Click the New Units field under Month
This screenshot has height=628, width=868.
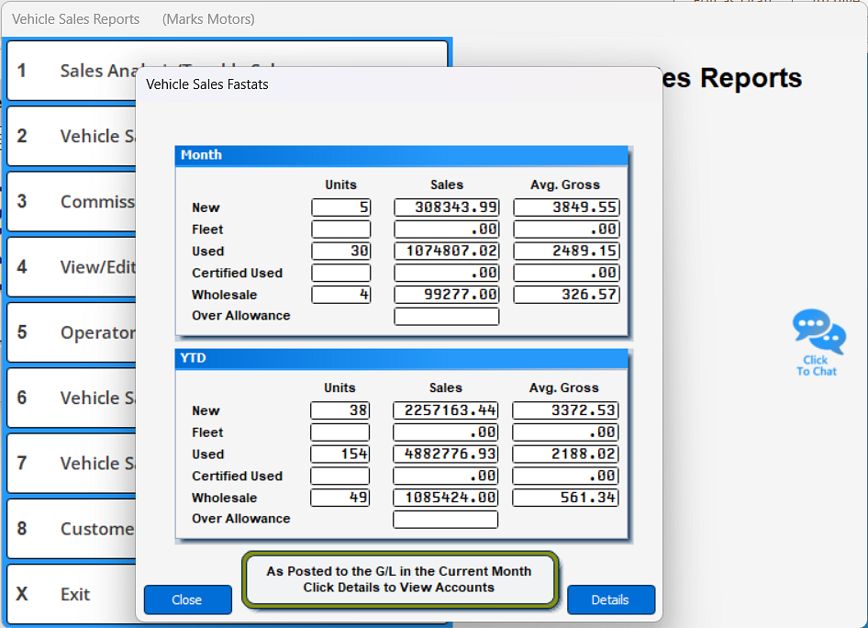[x=341, y=207]
